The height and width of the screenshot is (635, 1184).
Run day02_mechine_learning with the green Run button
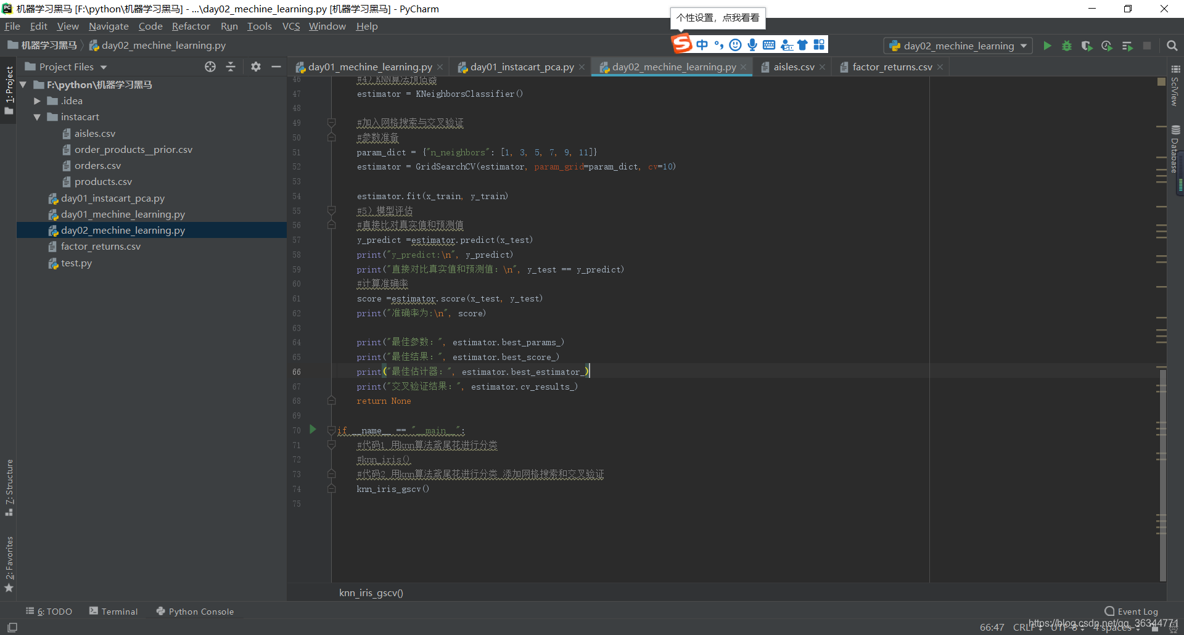pos(1047,46)
